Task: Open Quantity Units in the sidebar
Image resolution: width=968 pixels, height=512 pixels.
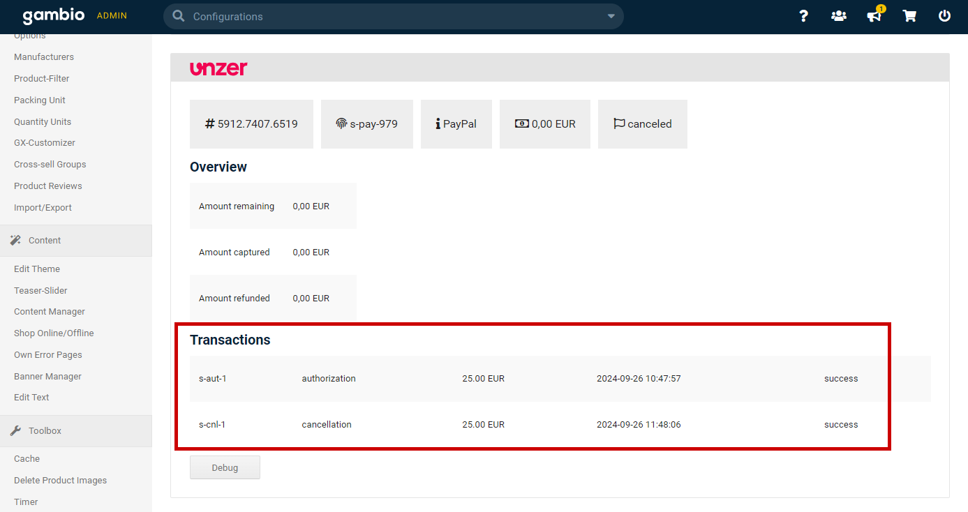Action: pos(43,122)
